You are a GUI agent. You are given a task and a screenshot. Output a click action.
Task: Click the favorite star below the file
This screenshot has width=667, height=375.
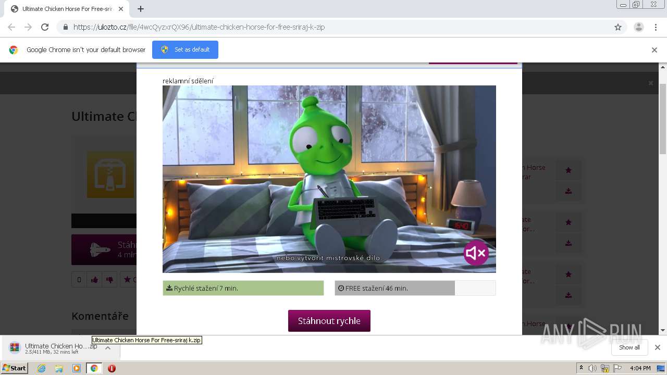click(128, 280)
